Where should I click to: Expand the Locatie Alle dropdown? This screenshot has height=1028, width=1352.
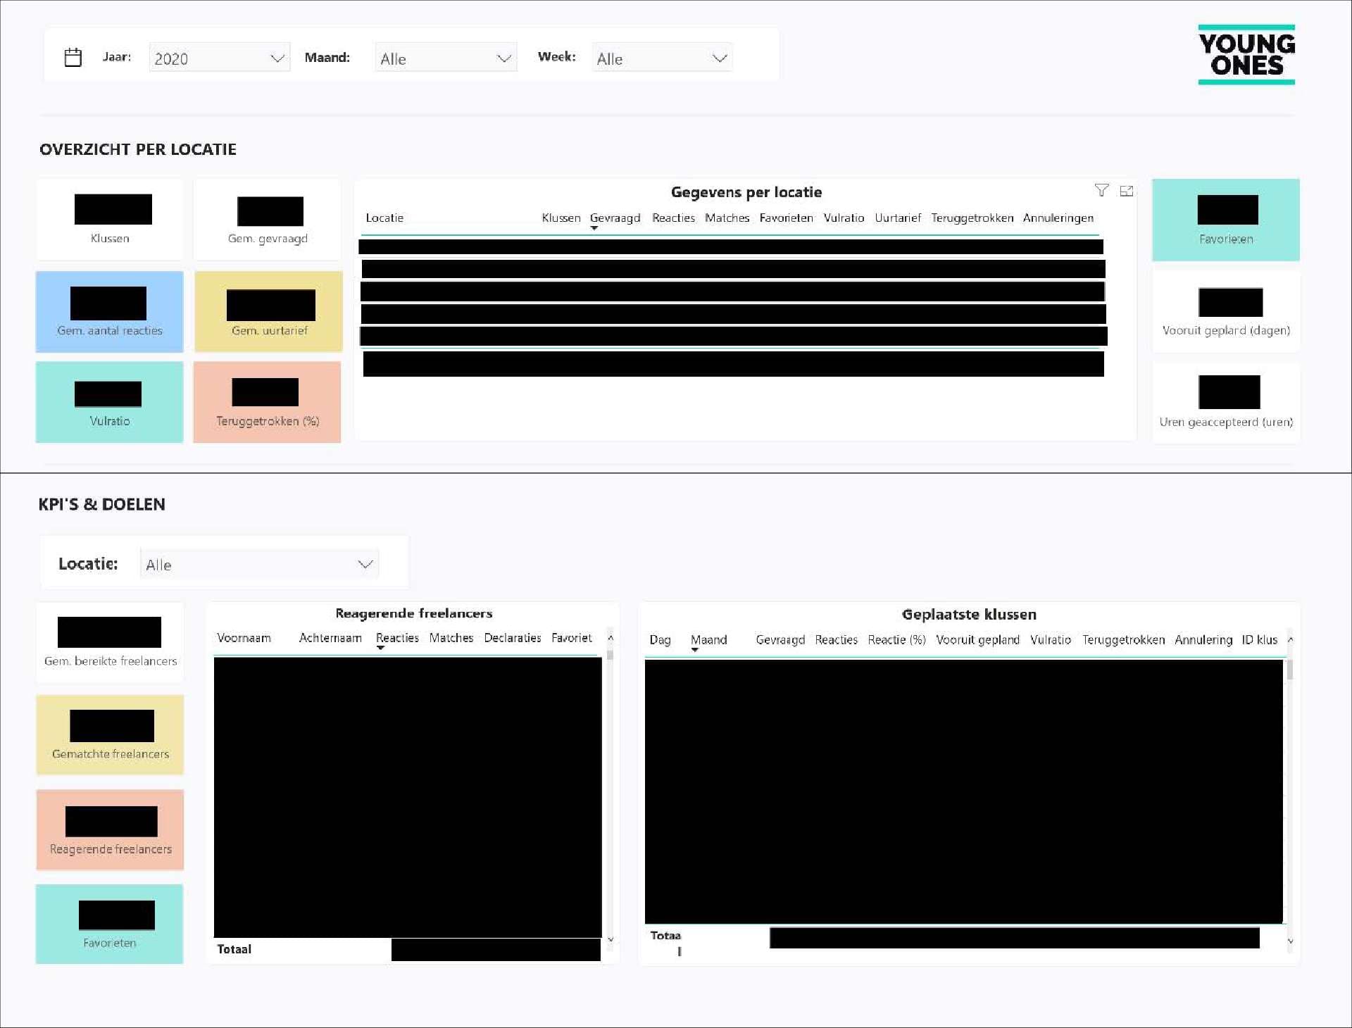pyautogui.click(x=259, y=564)
